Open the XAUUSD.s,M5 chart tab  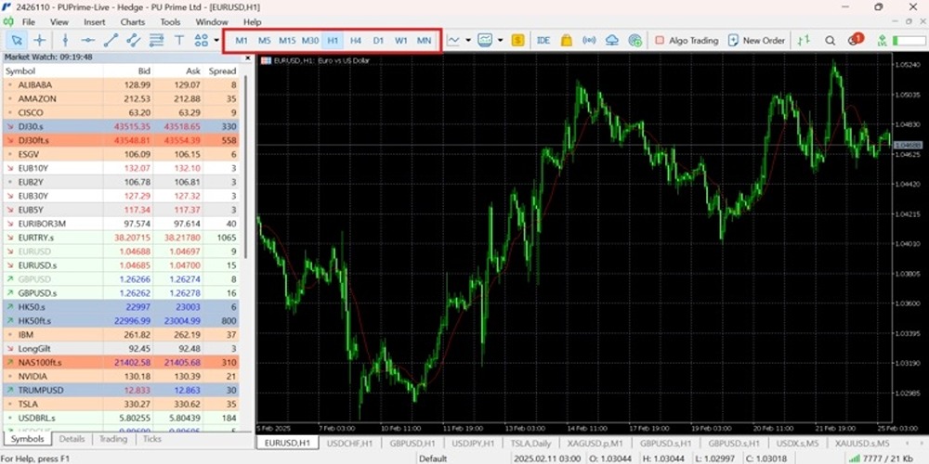pos(862,443)
